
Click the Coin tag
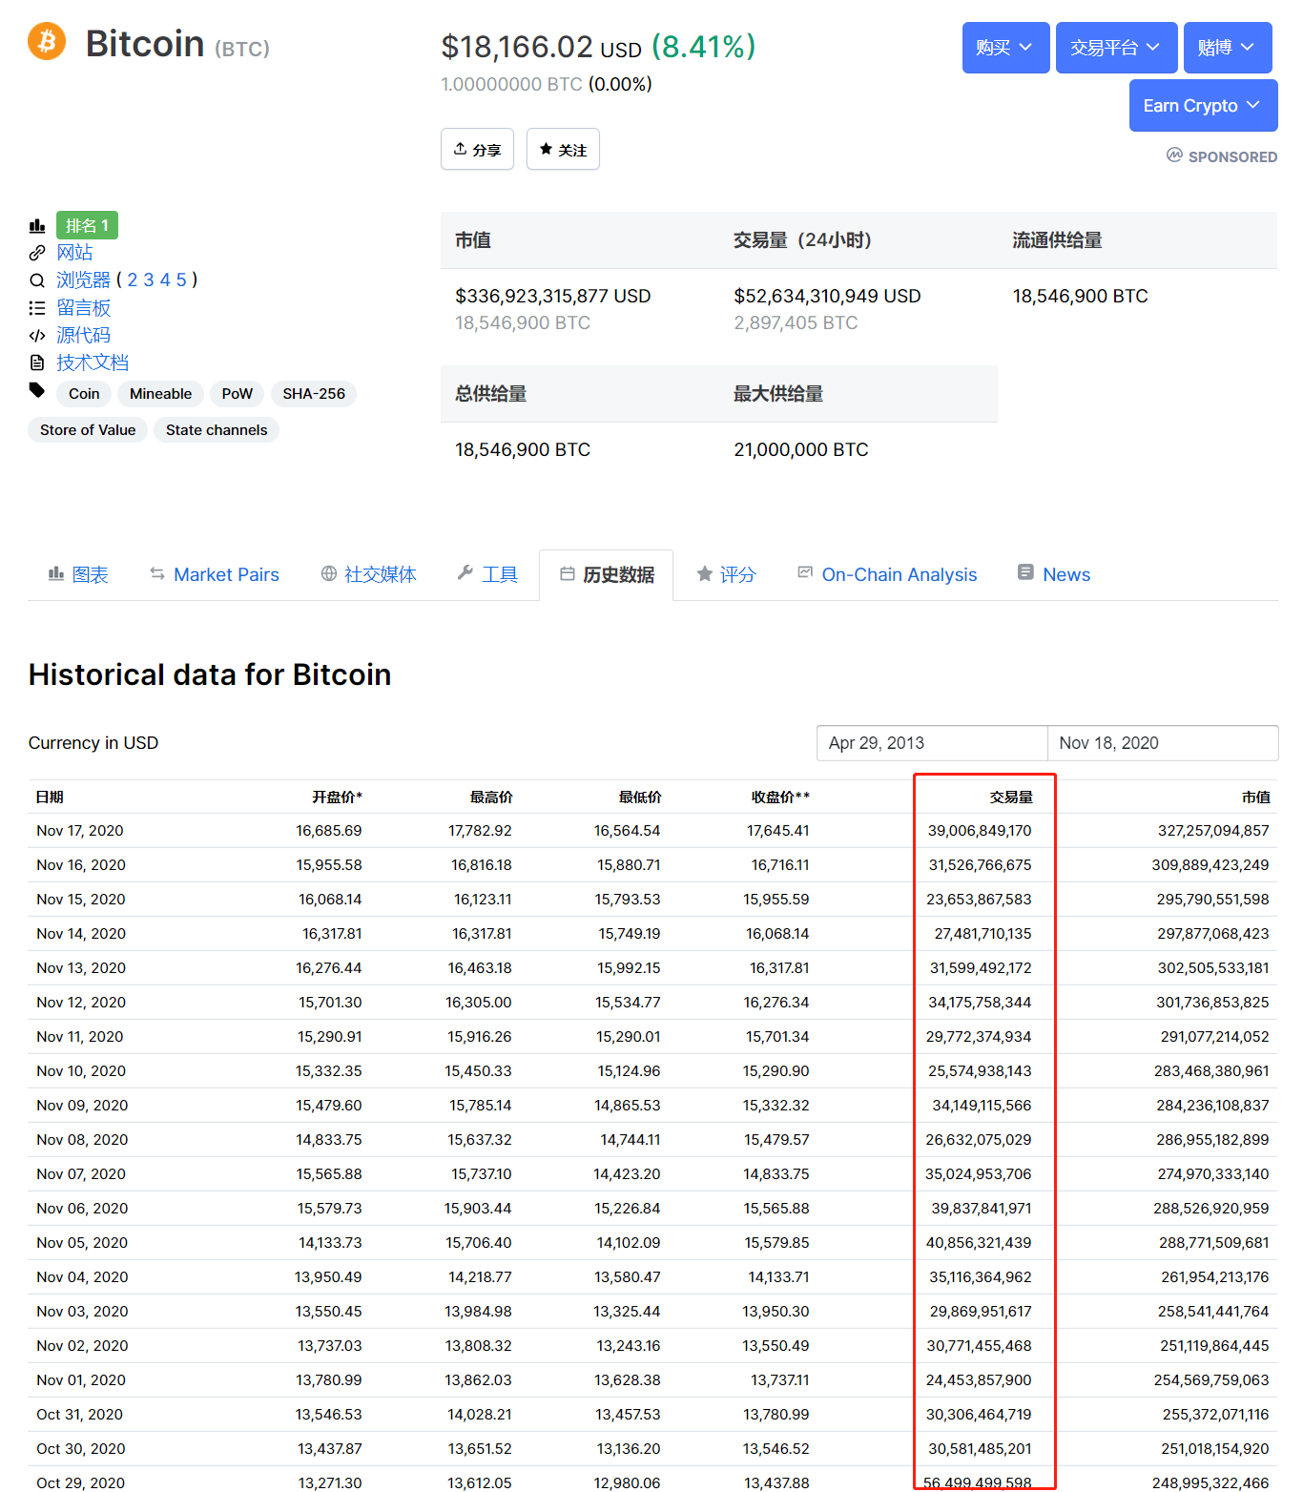pyautogui.click(x=84, y=394)
